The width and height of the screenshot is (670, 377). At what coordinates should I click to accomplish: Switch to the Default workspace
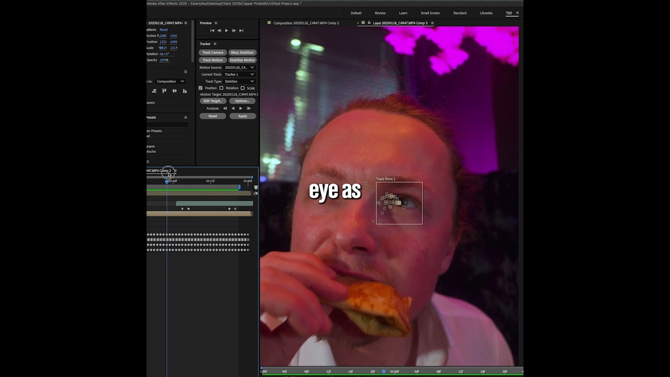click(x=356, y=13)
